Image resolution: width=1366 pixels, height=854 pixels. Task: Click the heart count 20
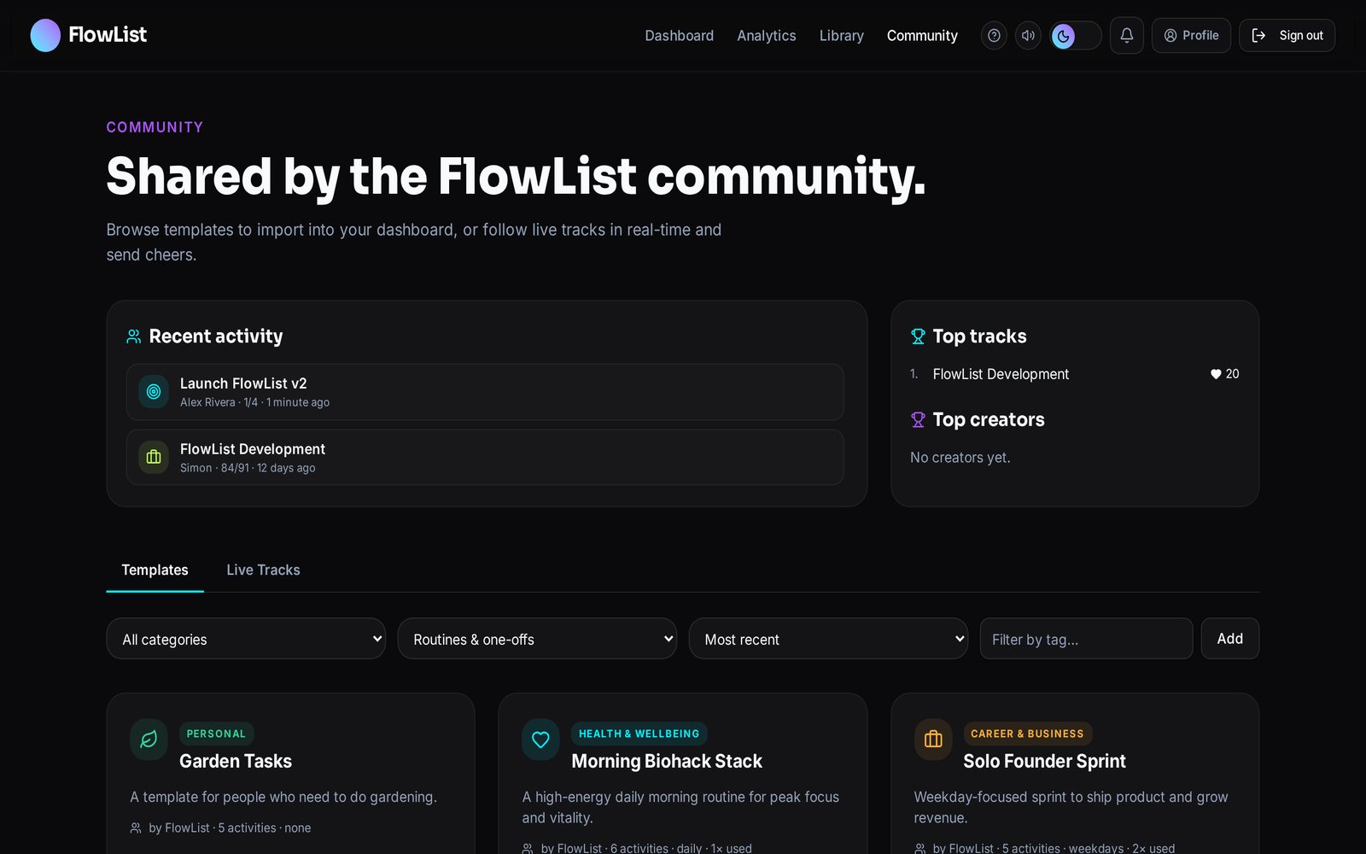tap(1224, 374)
